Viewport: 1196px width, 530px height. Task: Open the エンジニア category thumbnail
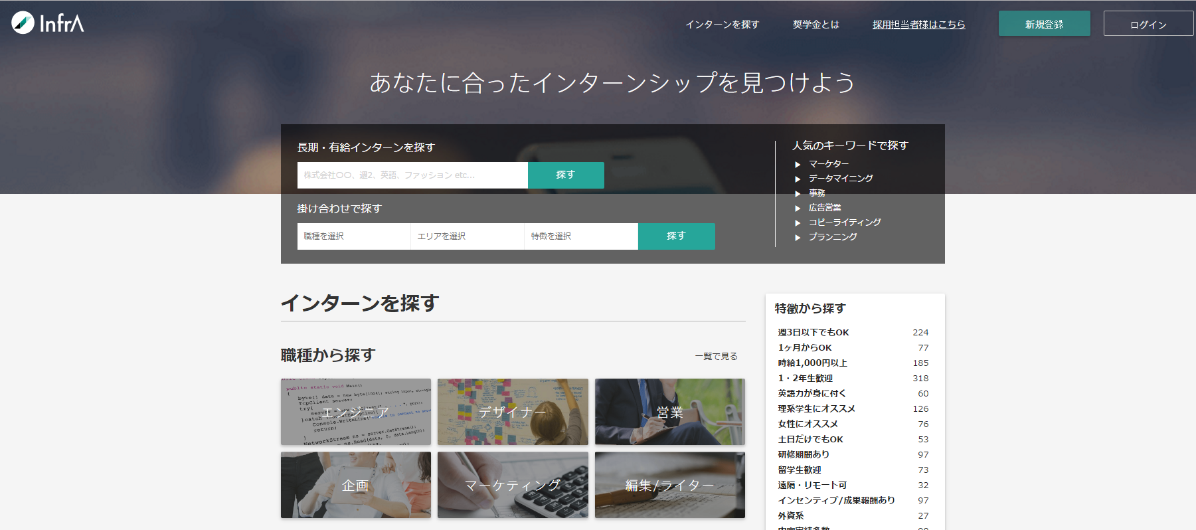point(356,412)
